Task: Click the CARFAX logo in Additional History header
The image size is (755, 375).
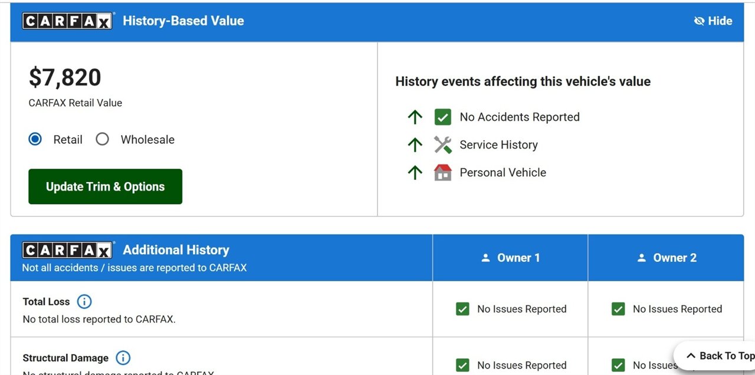Action: [68, 250]
